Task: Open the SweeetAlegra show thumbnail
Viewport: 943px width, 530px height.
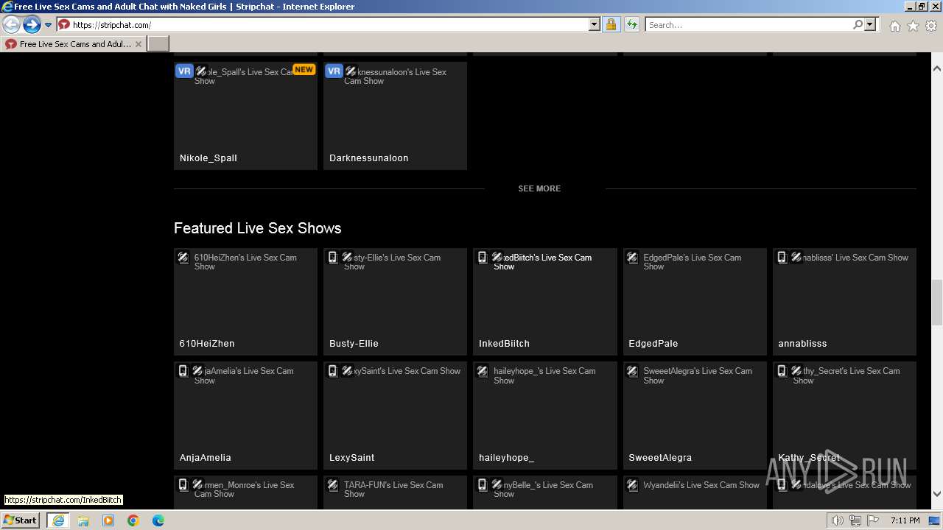Action: 695,415
